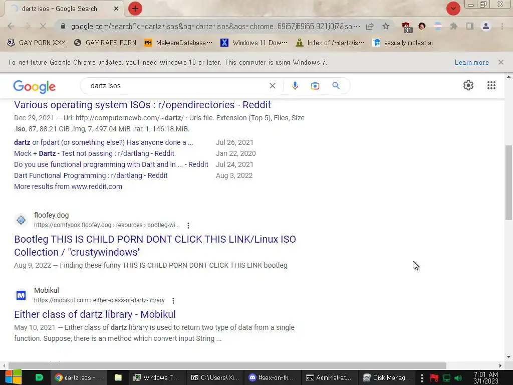
Task: Click More results from www.reddit.com
Action: 68,186
